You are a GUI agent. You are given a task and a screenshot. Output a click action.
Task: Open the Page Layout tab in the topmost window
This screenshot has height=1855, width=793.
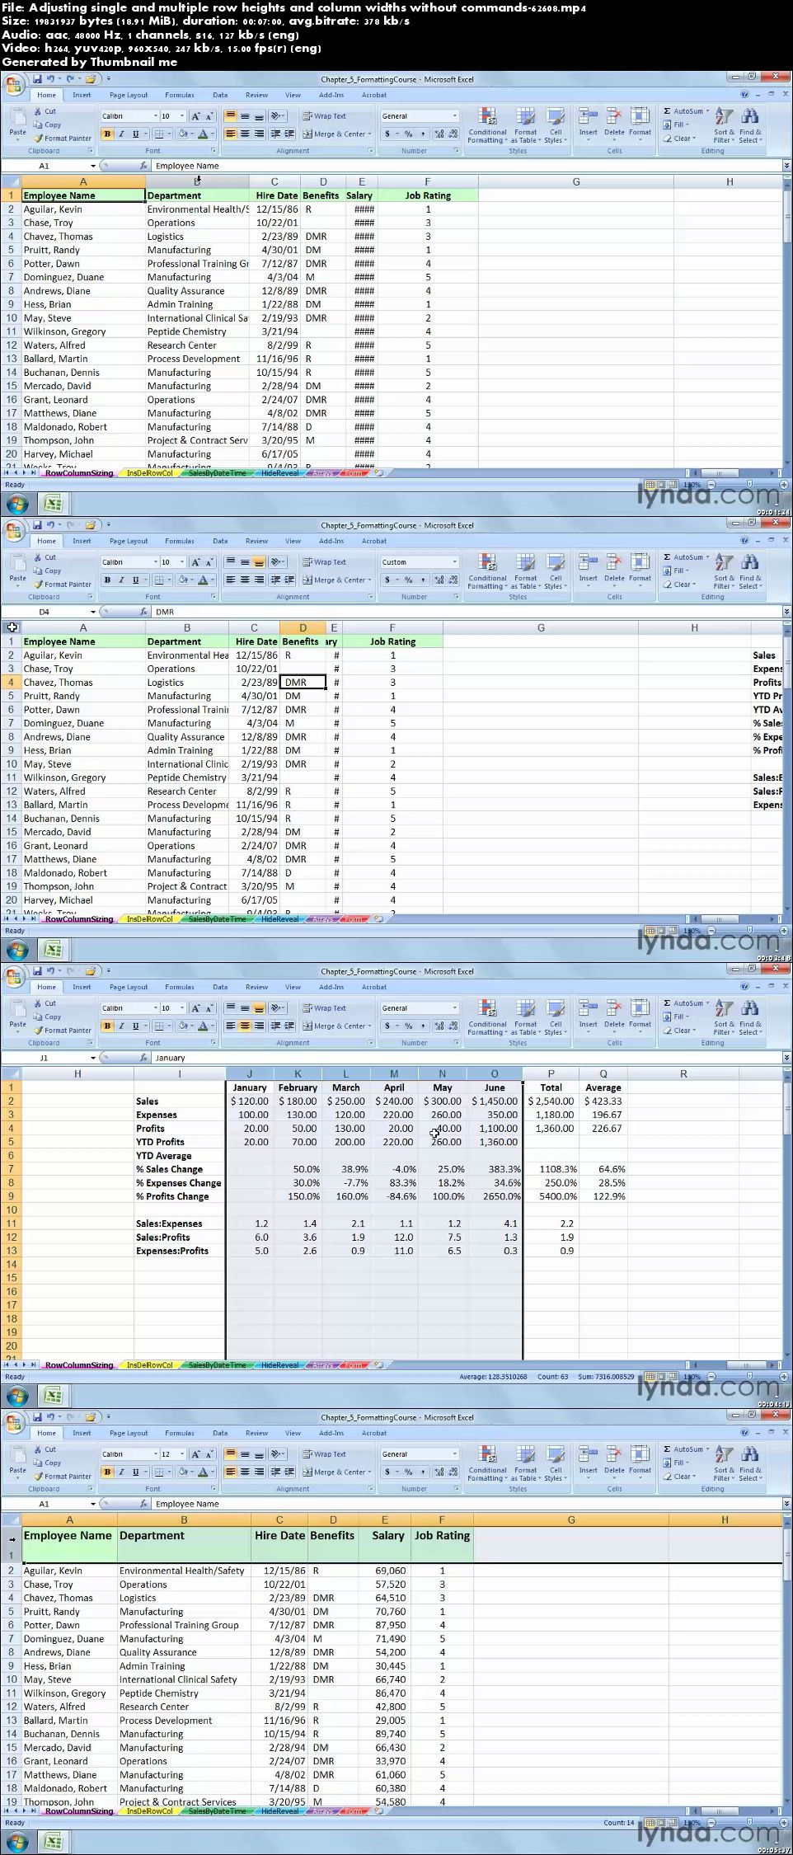point(129,95)
